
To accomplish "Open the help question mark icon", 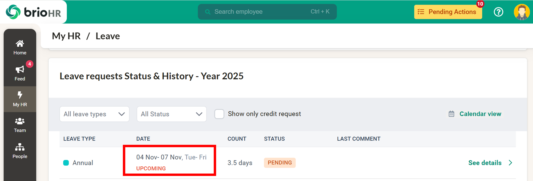I will point(498,12).
